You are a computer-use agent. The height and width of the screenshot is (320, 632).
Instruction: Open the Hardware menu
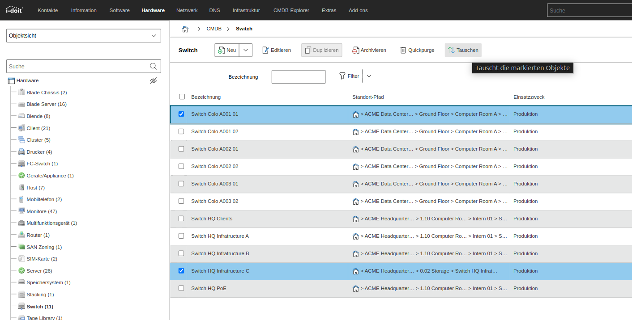pyautogui.click(x=153, y=10)
